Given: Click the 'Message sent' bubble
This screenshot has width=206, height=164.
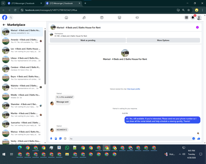Looking at the screenshot, I should point(63,102).
